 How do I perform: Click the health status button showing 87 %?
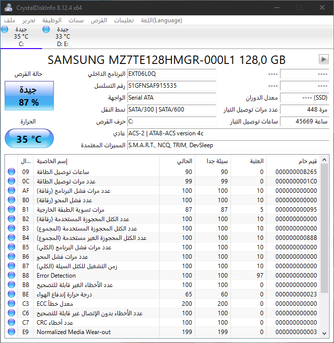[29, 96]
